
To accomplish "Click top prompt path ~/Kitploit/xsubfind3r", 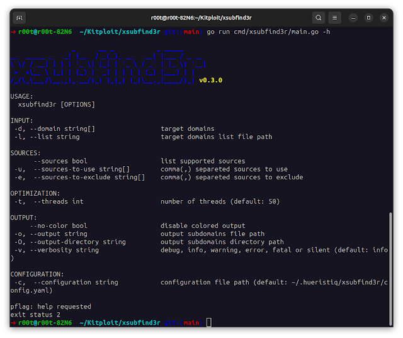I will [120, 32].
